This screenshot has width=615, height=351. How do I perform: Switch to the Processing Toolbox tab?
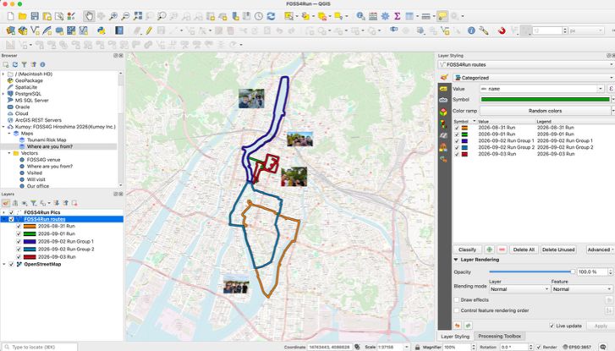click(x=499, y=336)
